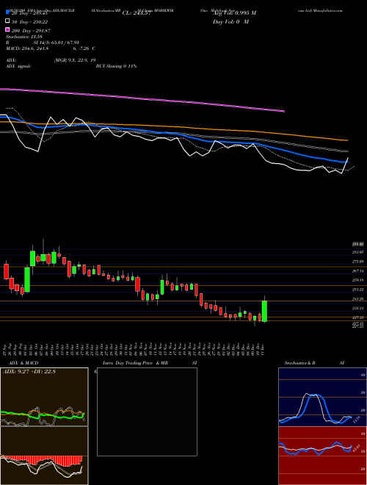This screenshot has width=367, height=485.
Task: Click the 275.09 price axis label
Action: click(359, 262)
